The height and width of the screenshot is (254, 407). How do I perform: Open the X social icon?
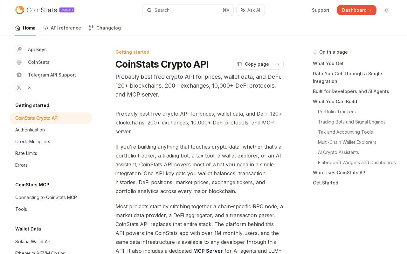pyautogui.click(x=19, y=88)
